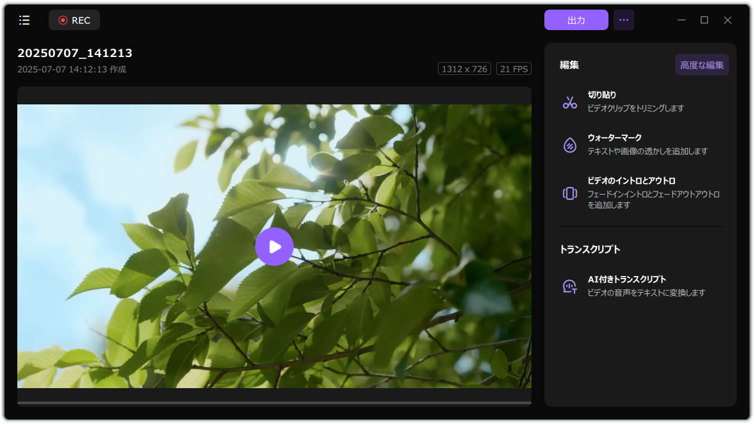Click the 1312 x 726 resolution badge
This screenshot has width=754, height=424.
464,69
